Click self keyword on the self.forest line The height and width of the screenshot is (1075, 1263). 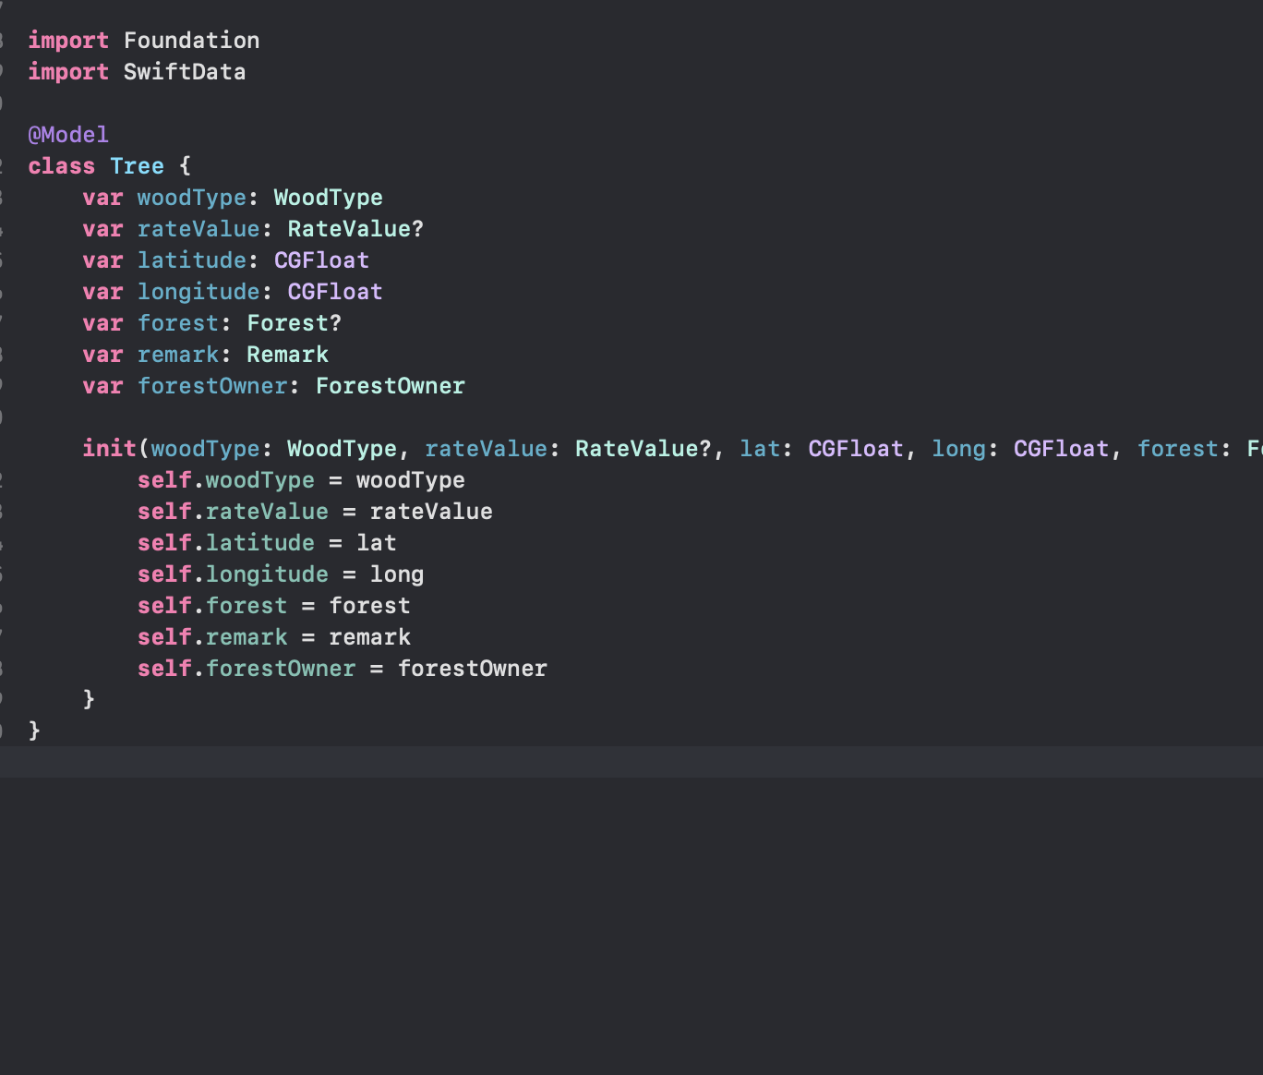pyautogui.click(x=164, y=606)
